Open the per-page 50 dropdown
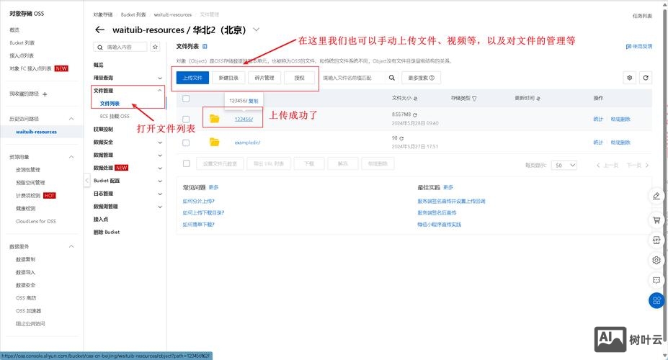Viewport: 668px width, 360px height. pyautogui.click(x=564, y=165)
